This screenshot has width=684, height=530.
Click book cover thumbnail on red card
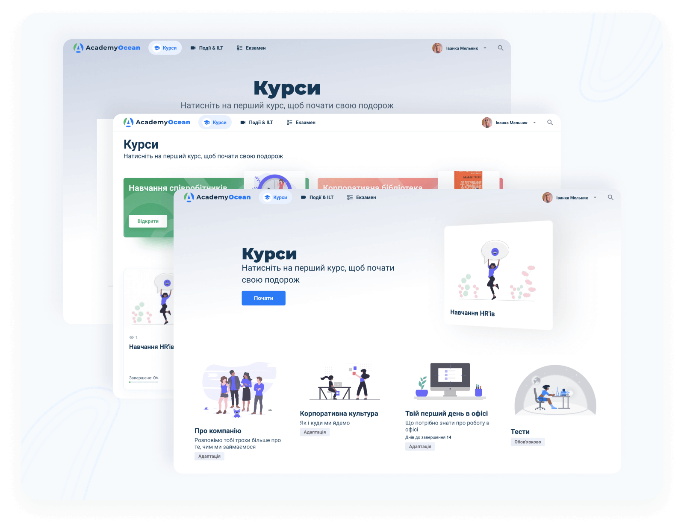point(469,180)
